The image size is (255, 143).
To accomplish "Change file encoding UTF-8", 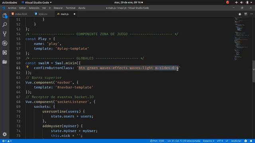I will 220,141.
